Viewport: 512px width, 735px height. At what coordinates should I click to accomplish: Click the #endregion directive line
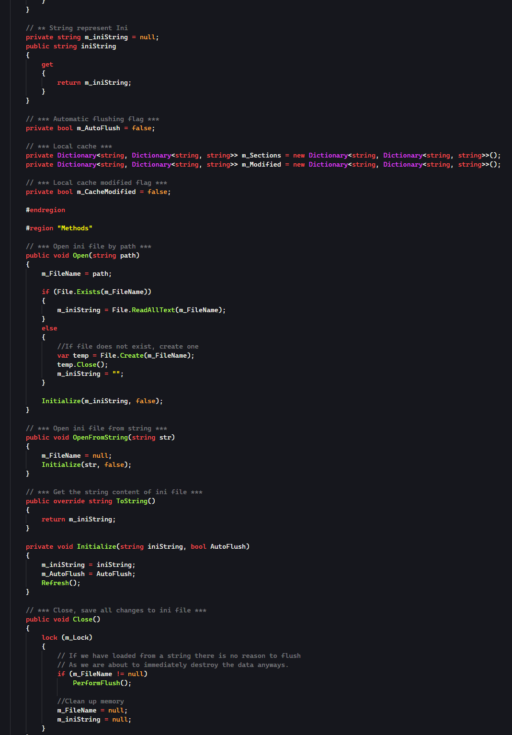click(46, 210)
